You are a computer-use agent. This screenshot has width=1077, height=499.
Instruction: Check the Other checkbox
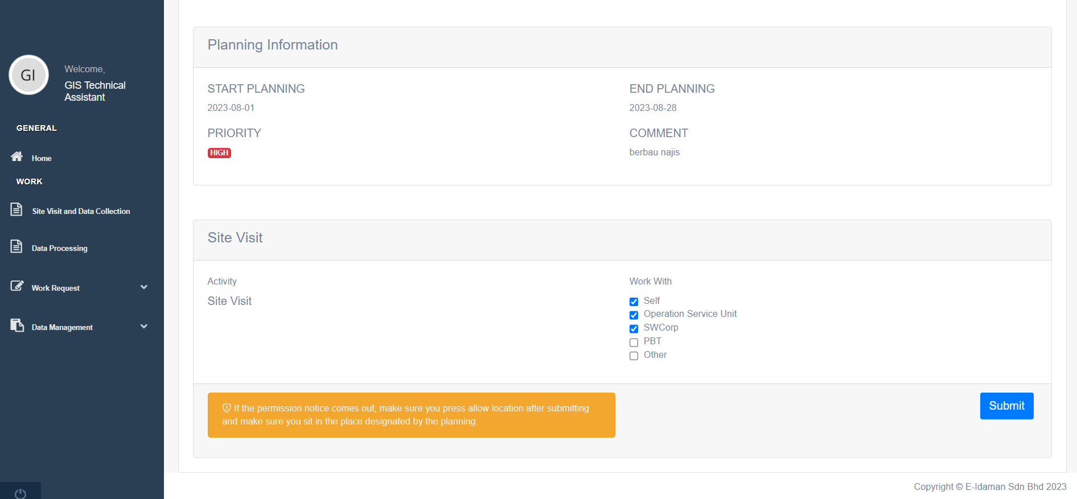coord(634,356)
